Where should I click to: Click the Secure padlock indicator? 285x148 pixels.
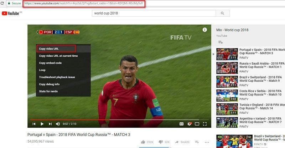14,3
